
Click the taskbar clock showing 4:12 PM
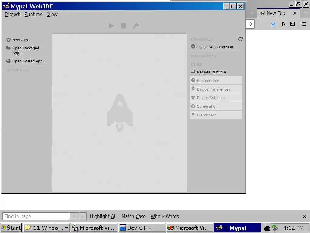tap(293, 228)
